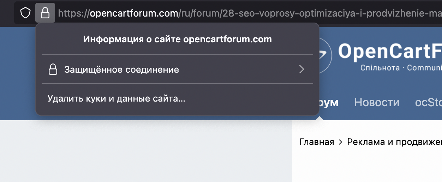This screenshot has width=442, height=182.
Task: Open Реклама и продвижение breadcrumb link
Action: (395, 142)
